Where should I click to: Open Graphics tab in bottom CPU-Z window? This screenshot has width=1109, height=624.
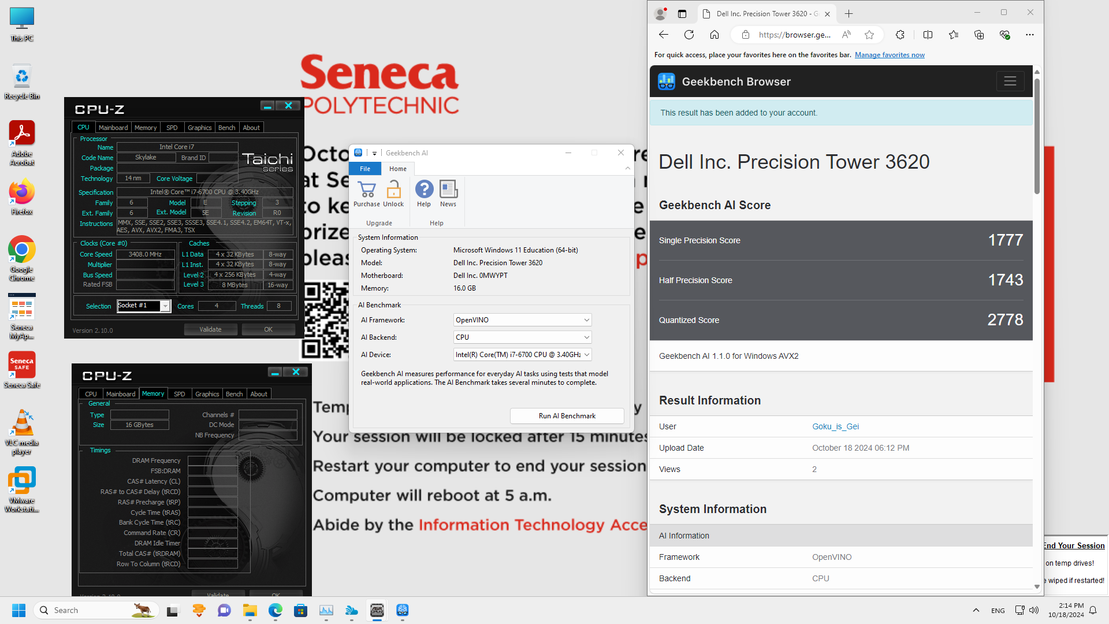tap(207, 394)
